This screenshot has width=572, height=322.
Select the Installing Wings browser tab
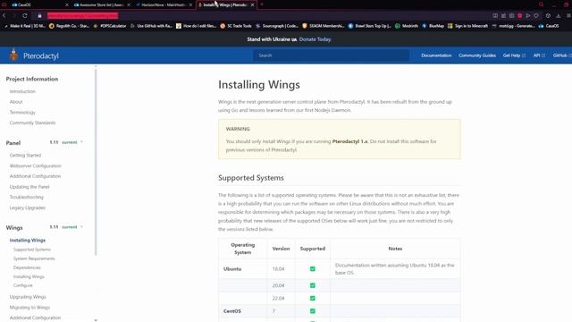(x=226, y=4)
